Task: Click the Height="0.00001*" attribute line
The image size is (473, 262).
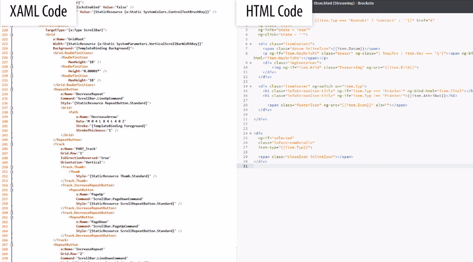Action: click(87, 71)
